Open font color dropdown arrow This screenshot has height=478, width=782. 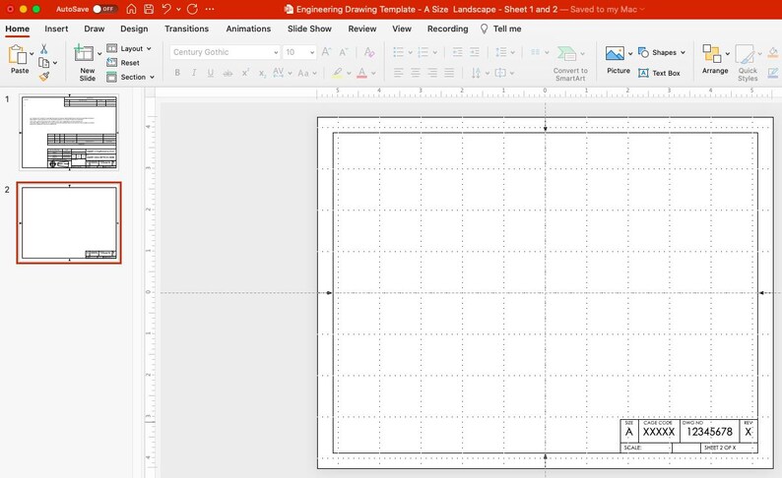click(373, 73)
